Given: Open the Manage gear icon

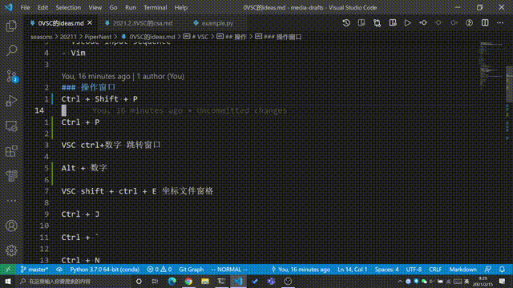Looking at the screenshot, I should (x=11, y=250).
